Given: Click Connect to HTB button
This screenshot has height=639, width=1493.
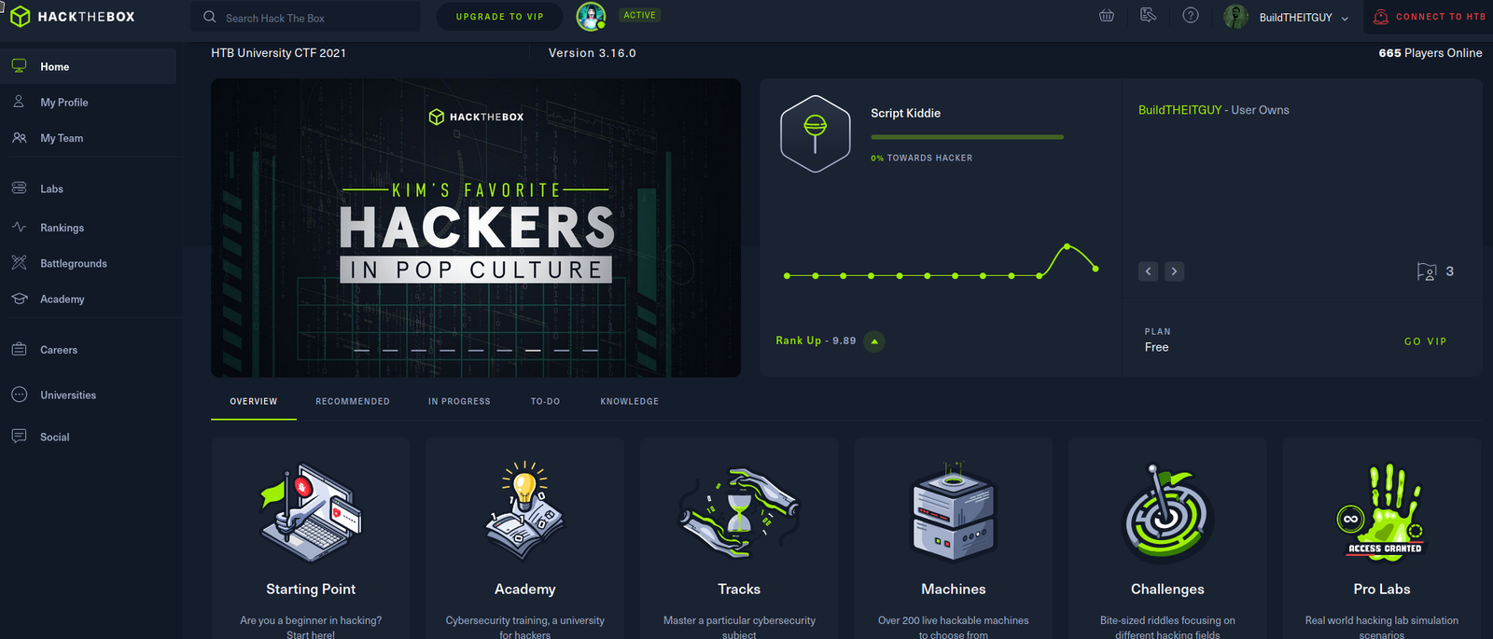Looking at the screenshot, I should pos(1429,17).
